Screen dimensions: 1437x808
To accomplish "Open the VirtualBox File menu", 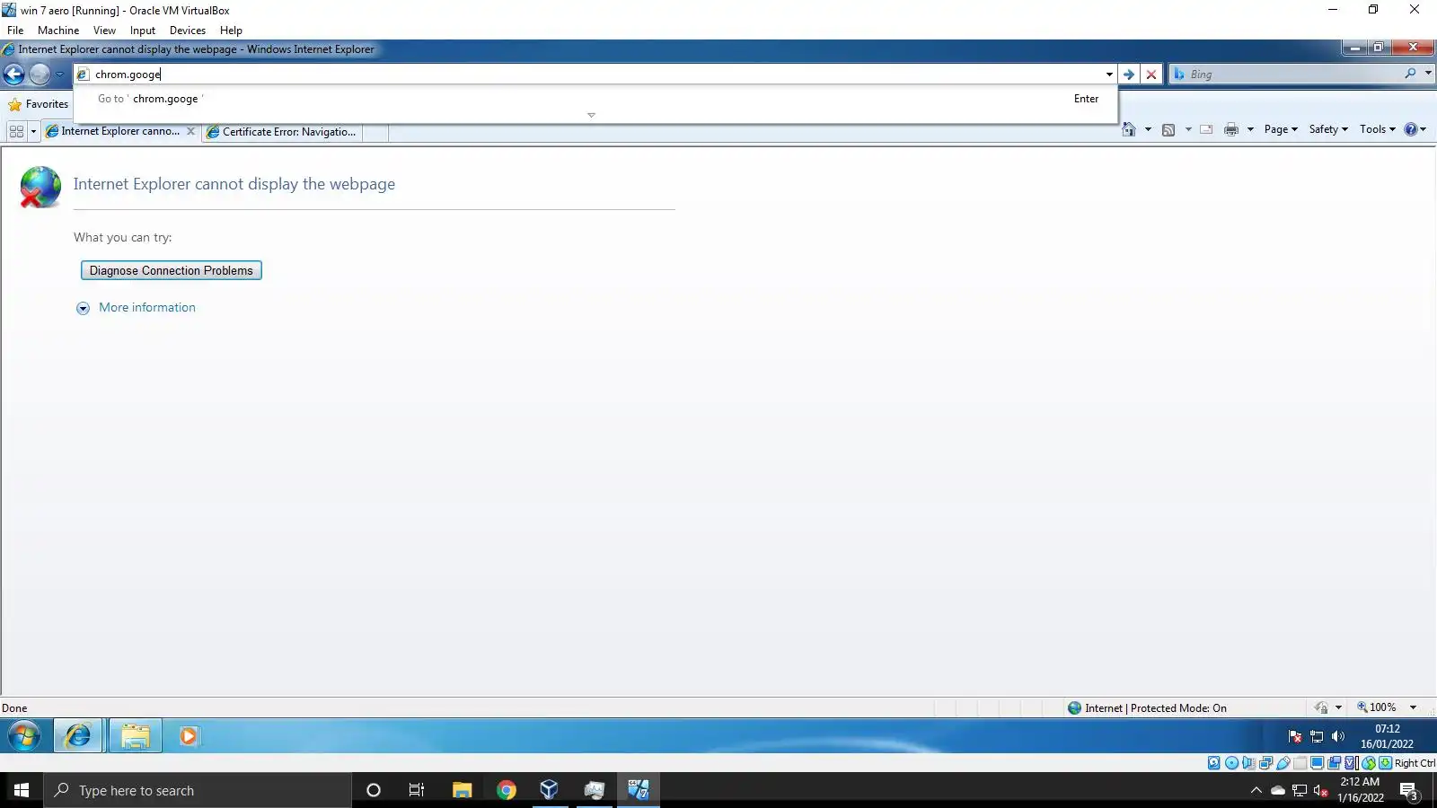I will click(x=15, y=31).
